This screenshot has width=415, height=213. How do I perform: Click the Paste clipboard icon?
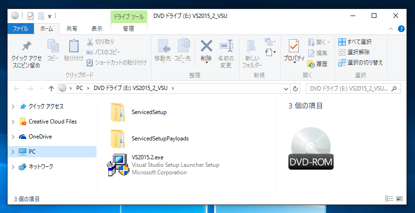click(x=73, y=46)
